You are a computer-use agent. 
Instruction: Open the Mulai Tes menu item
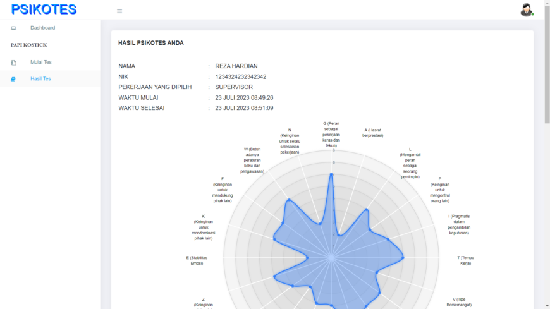tap(40, 62)
